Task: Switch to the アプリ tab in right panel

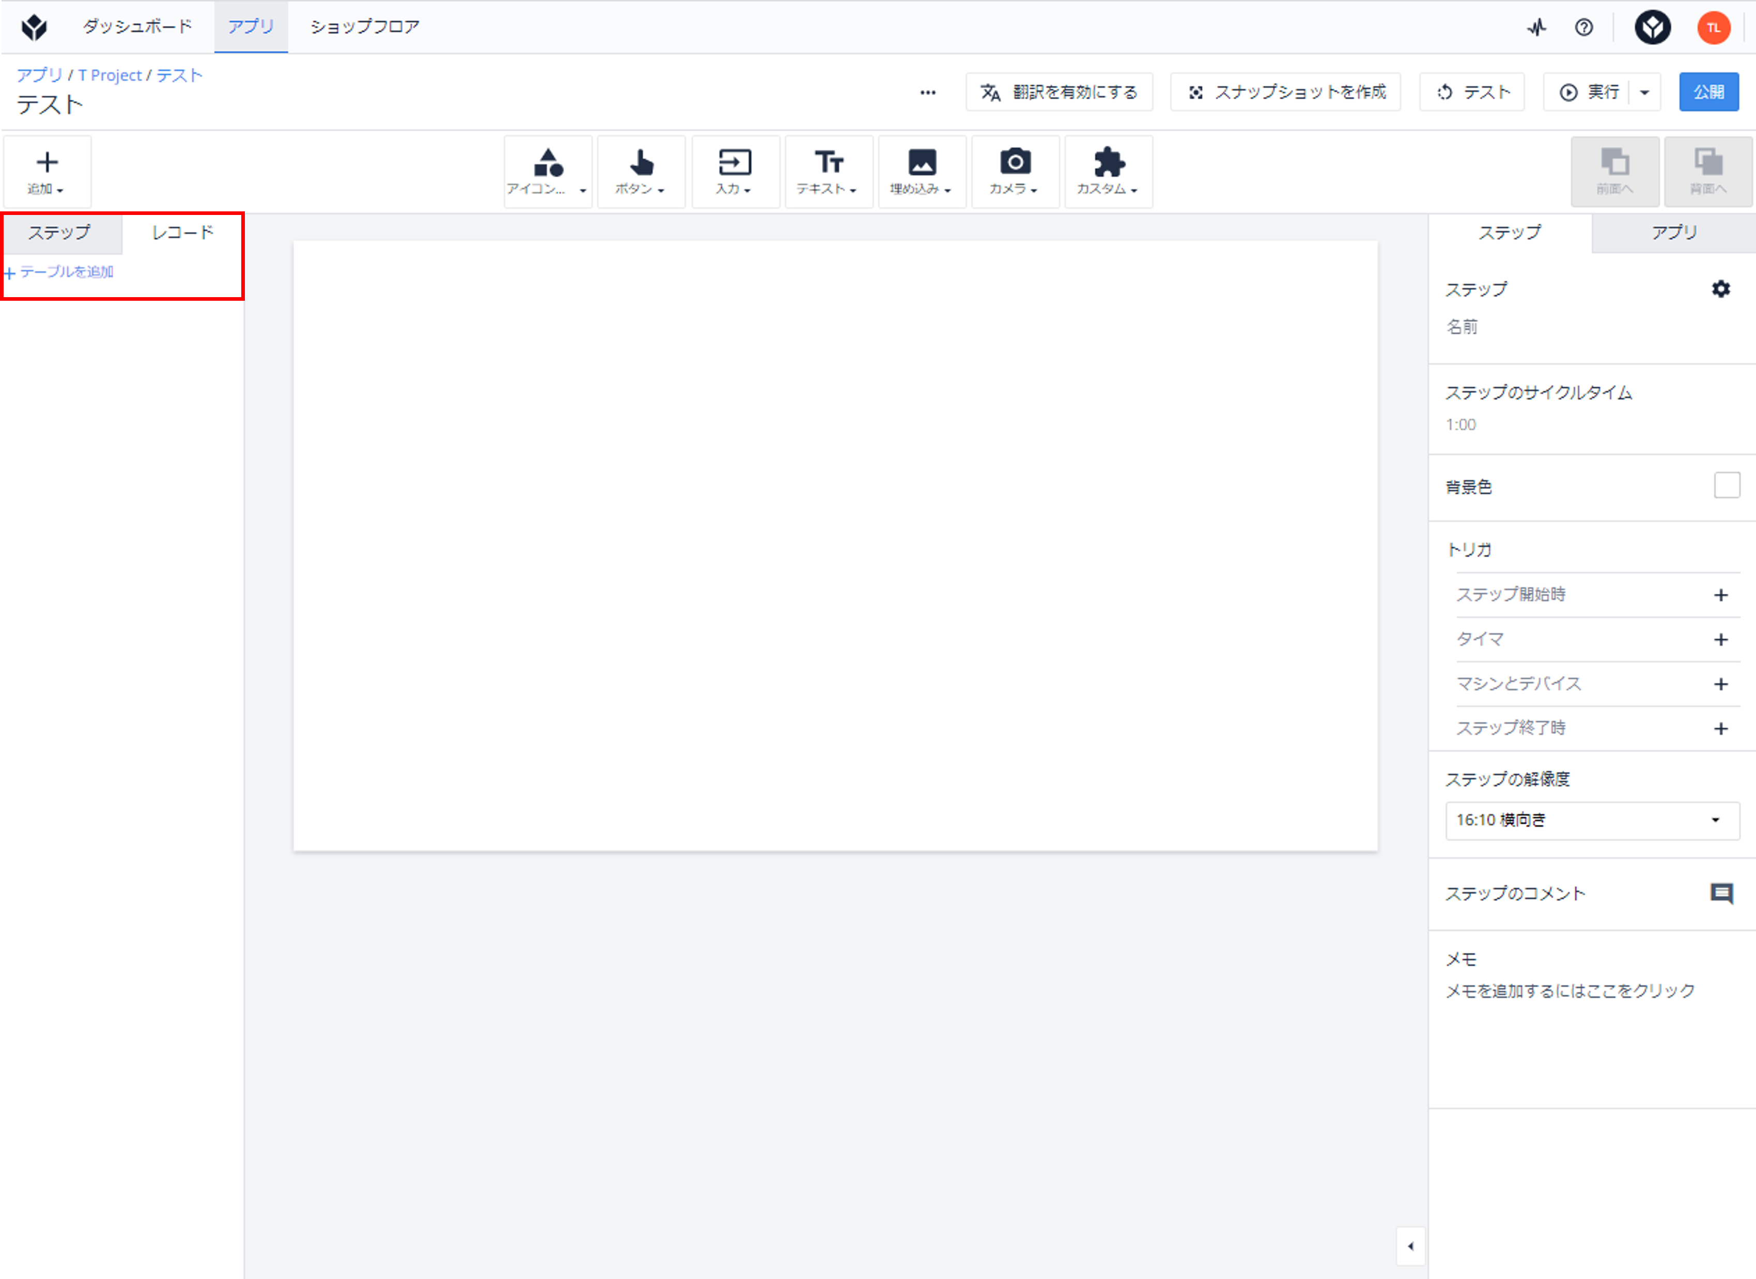Action: [x=1673, y=233]
